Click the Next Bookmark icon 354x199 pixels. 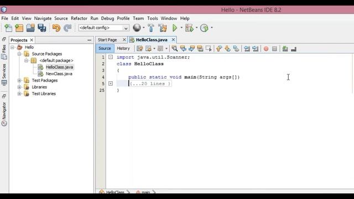tap(227, 49)
